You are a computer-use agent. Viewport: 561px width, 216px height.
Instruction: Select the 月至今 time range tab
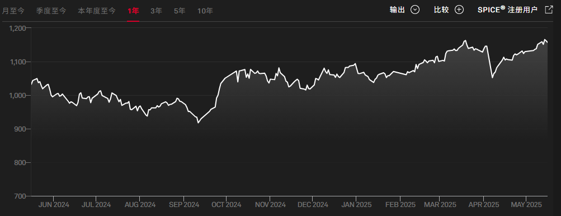click(x=13, y=11)
